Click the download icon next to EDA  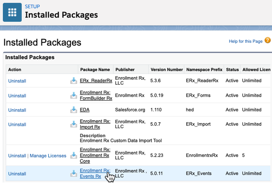(74, 110)
